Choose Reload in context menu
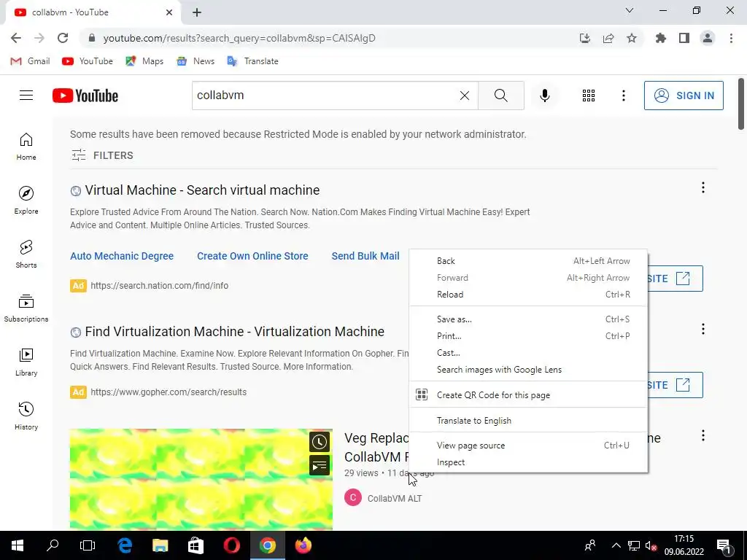 coord(528,295)
